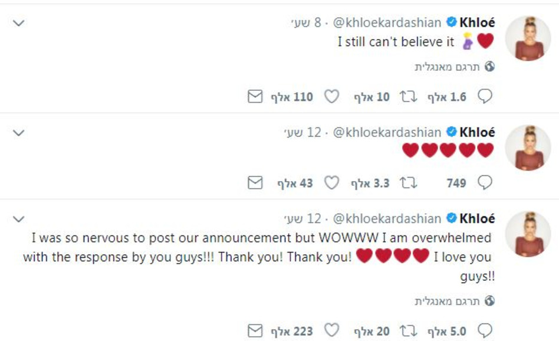Reply to the five red hearts tweet
Image resolution: width=559 pixels, height=341 pixels.
(485, 183)
